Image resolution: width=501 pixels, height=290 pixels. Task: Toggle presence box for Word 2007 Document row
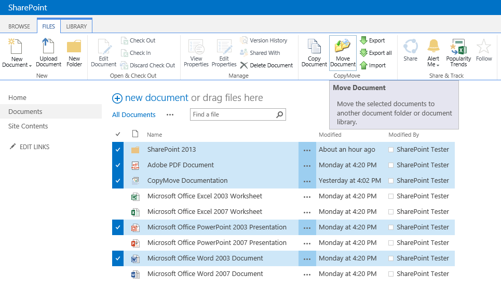[391, 274]
